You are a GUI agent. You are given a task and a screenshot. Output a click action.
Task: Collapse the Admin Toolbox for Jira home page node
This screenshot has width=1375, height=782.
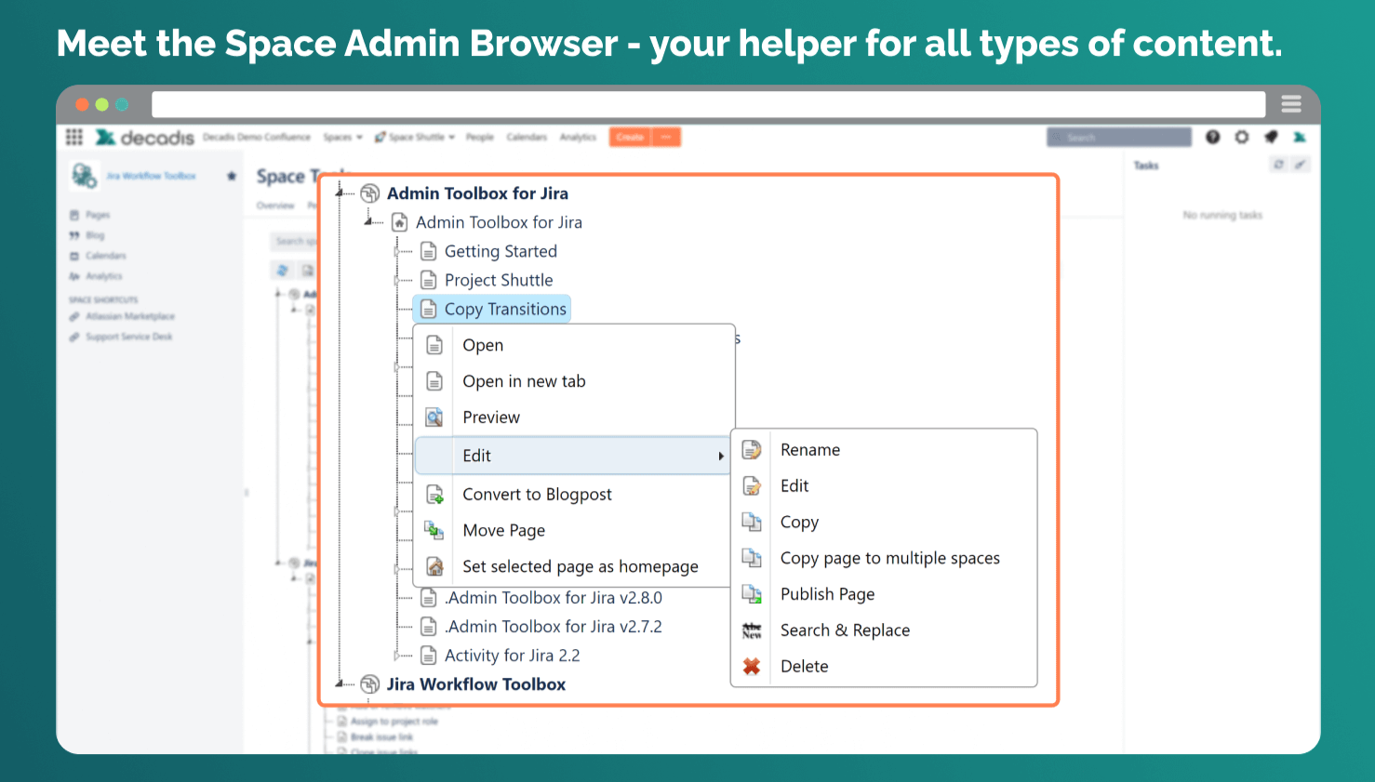[369, 221]
